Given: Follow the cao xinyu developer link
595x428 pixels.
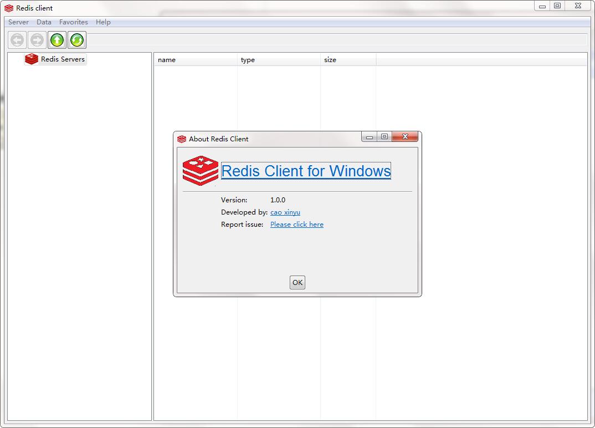Looking at the screenshot, I should (x=285, y=212).
